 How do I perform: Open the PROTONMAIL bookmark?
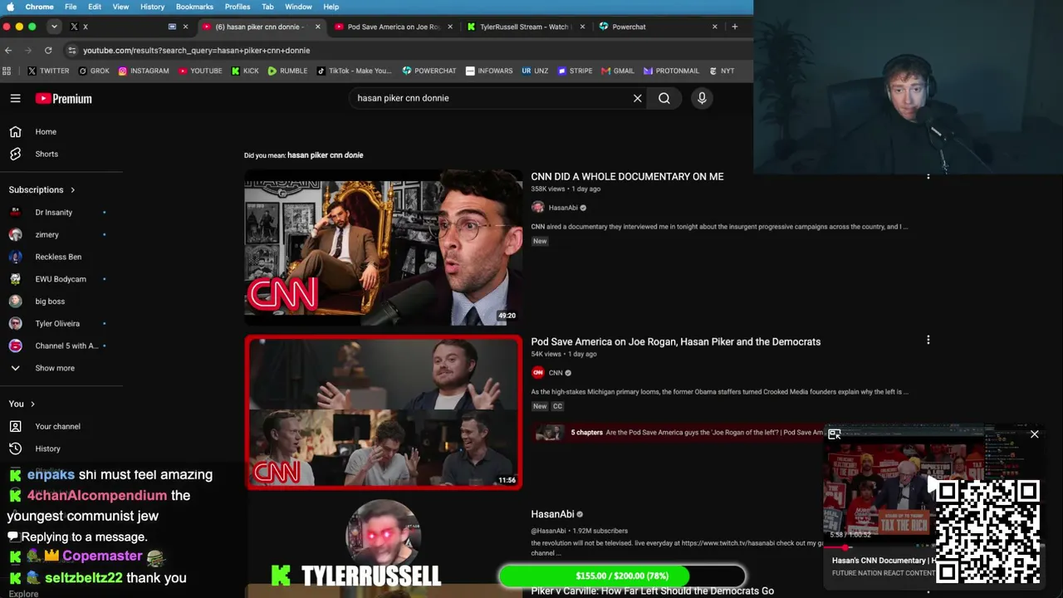(671, 71)
